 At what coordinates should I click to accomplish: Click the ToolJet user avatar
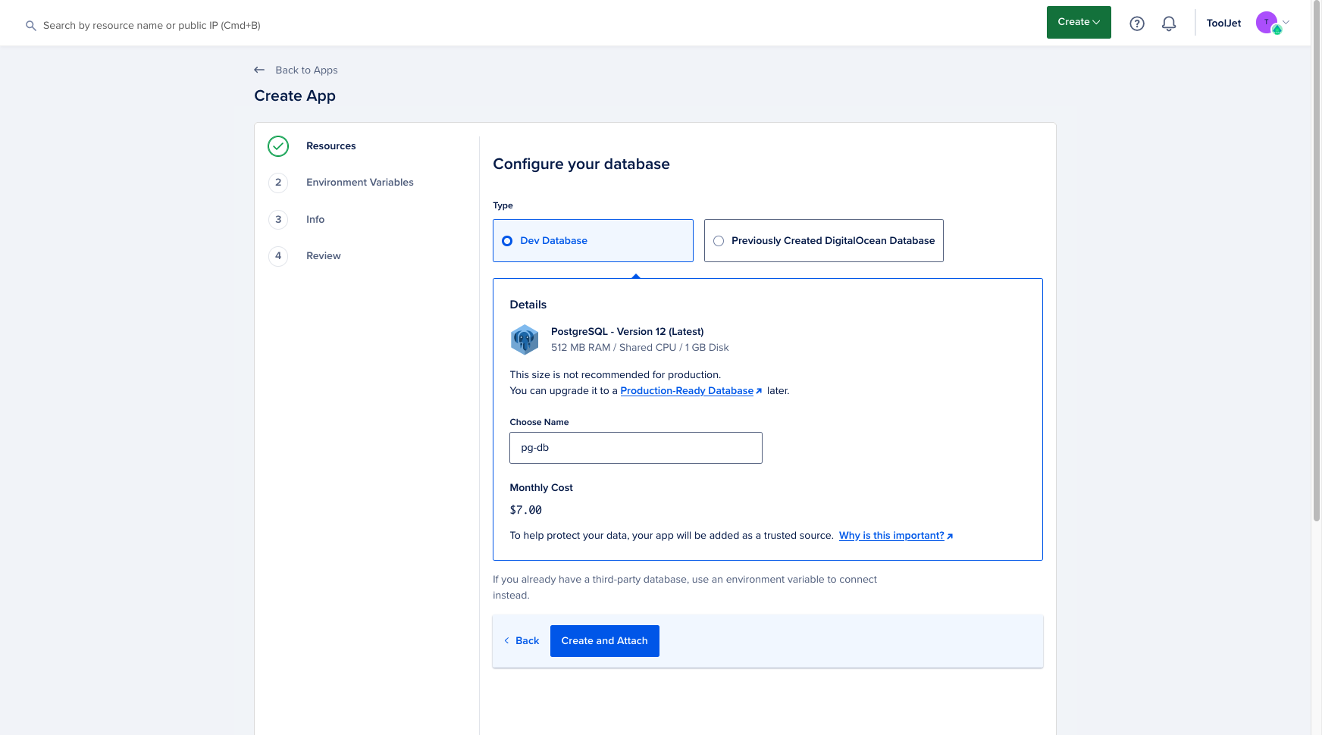[1267, 23]
